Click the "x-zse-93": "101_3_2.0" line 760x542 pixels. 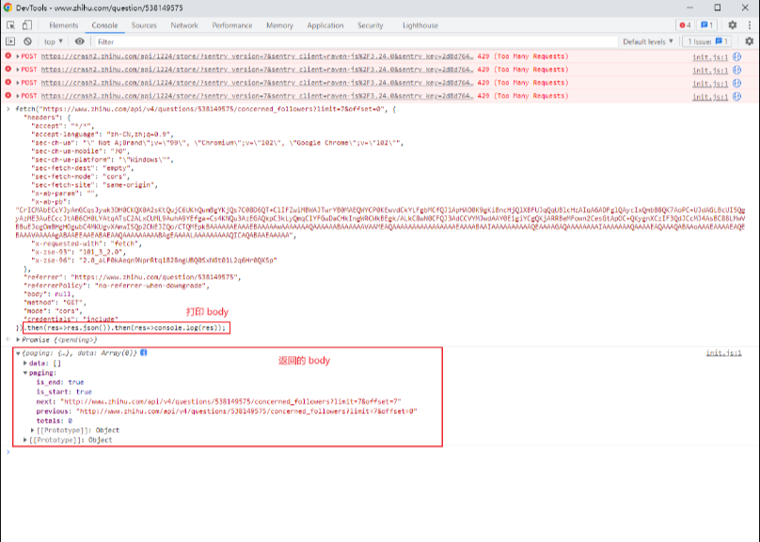point(78,252)
